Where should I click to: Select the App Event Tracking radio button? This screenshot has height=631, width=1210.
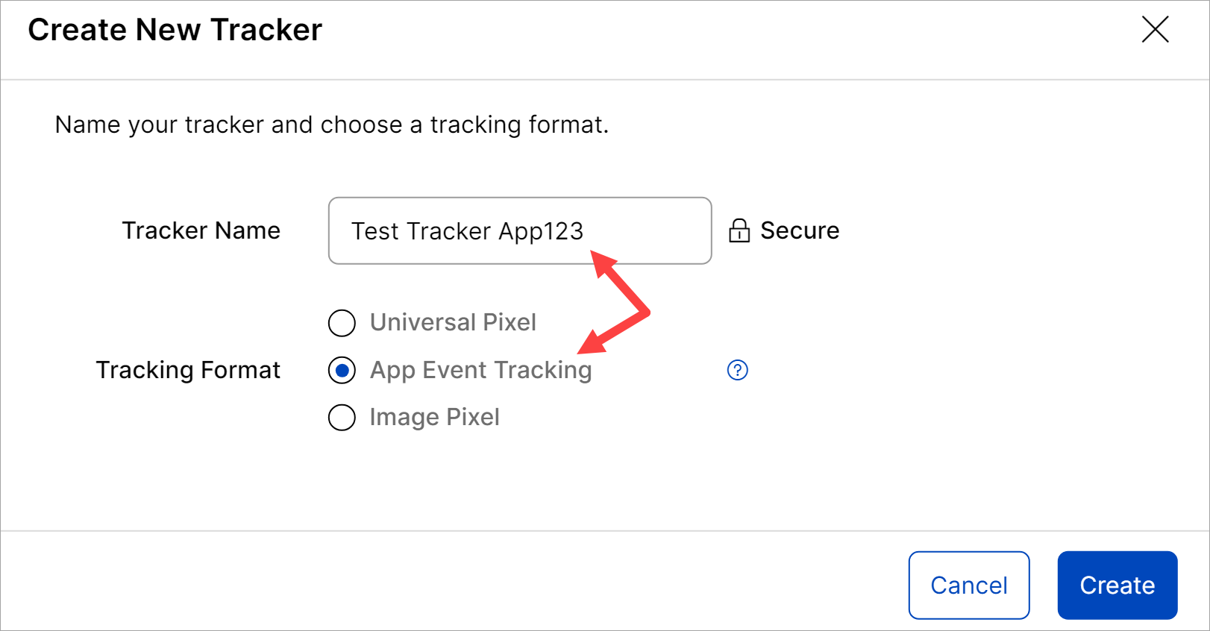click(x=342, y=370)
